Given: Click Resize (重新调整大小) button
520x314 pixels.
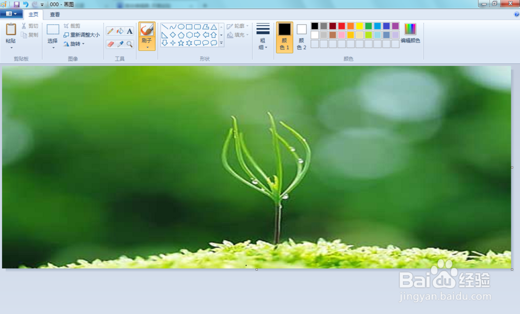Looking at the screenshot, I should pos(82,35).
